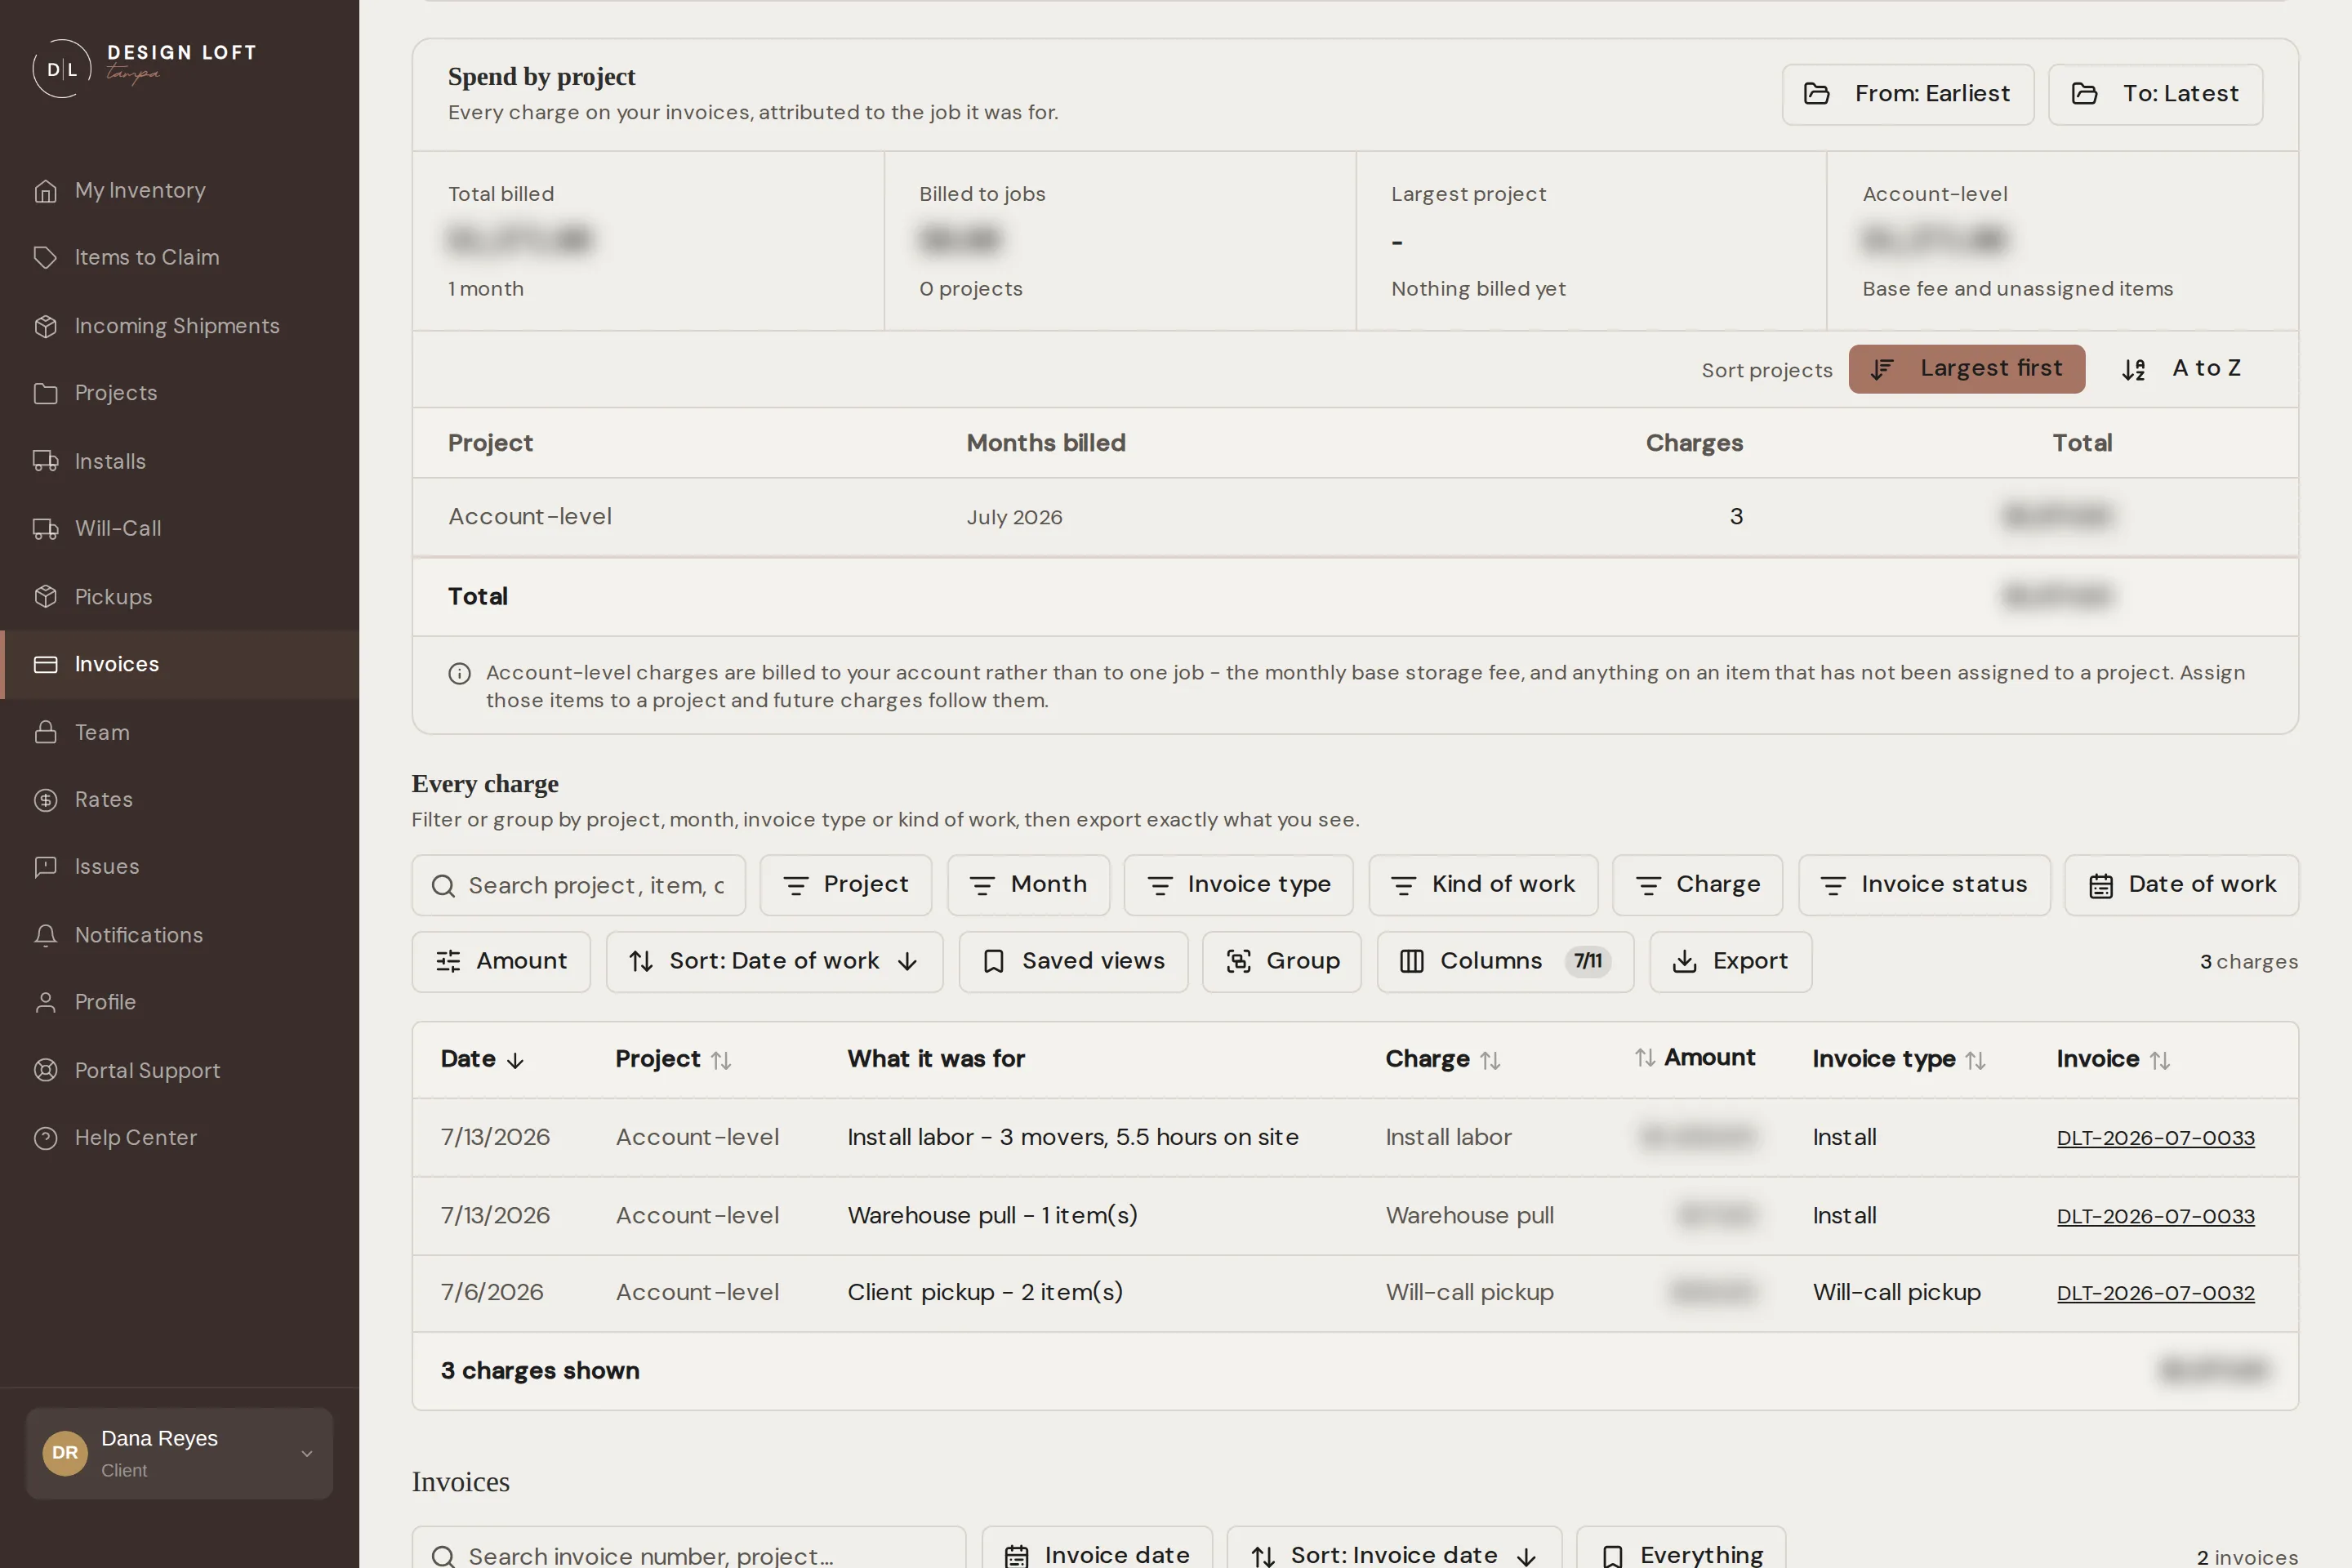Open the Sort: Date of work dropdown
This screenshot has width=2352, height=1568.
774,962
